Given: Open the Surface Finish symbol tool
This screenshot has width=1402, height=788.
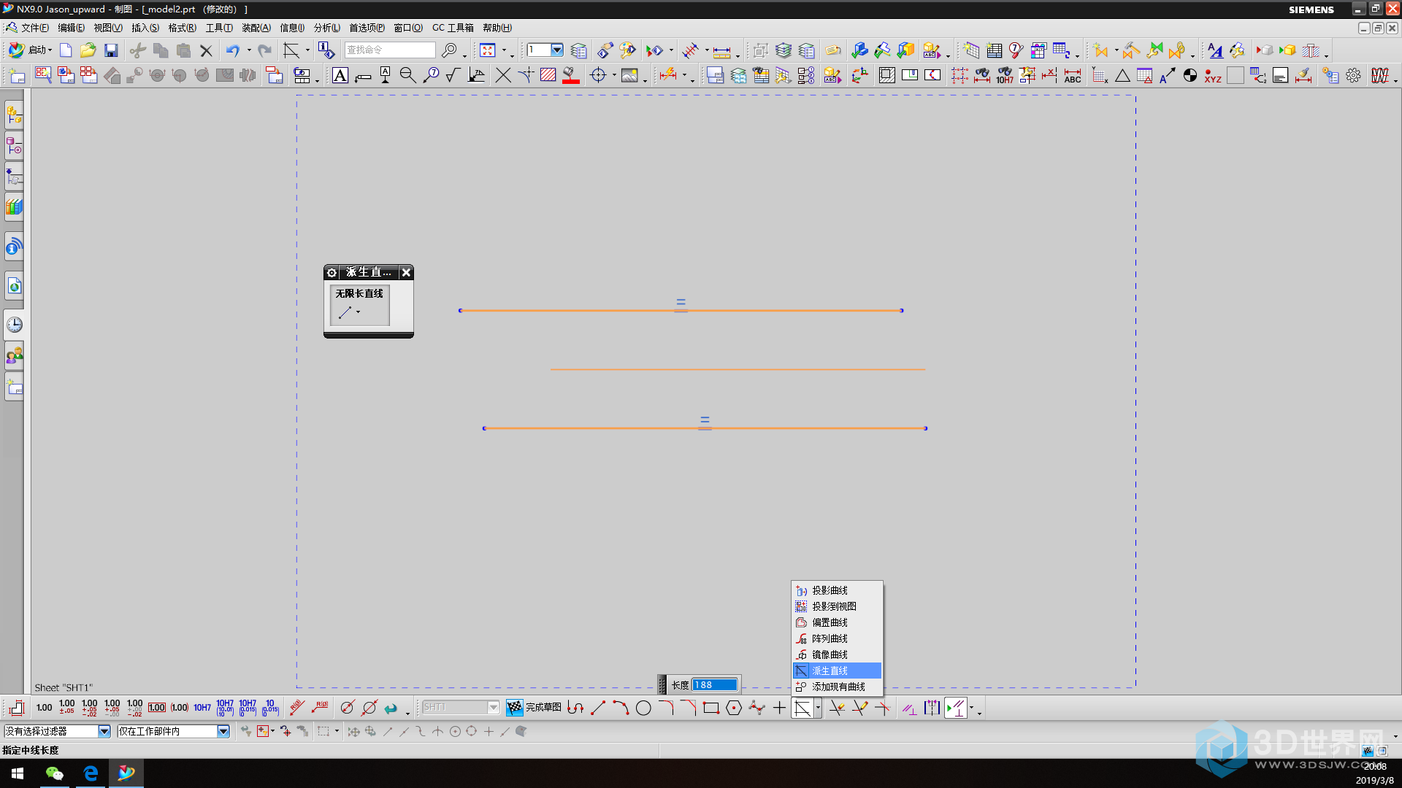Looking at the screenshot, I should click(453, 76).
